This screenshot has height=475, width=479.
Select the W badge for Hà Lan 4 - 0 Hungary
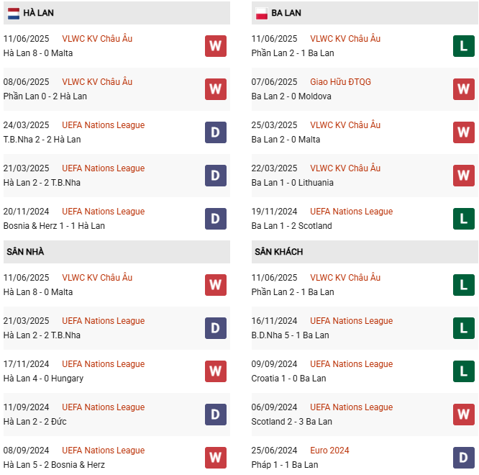[x=216, y=371]
